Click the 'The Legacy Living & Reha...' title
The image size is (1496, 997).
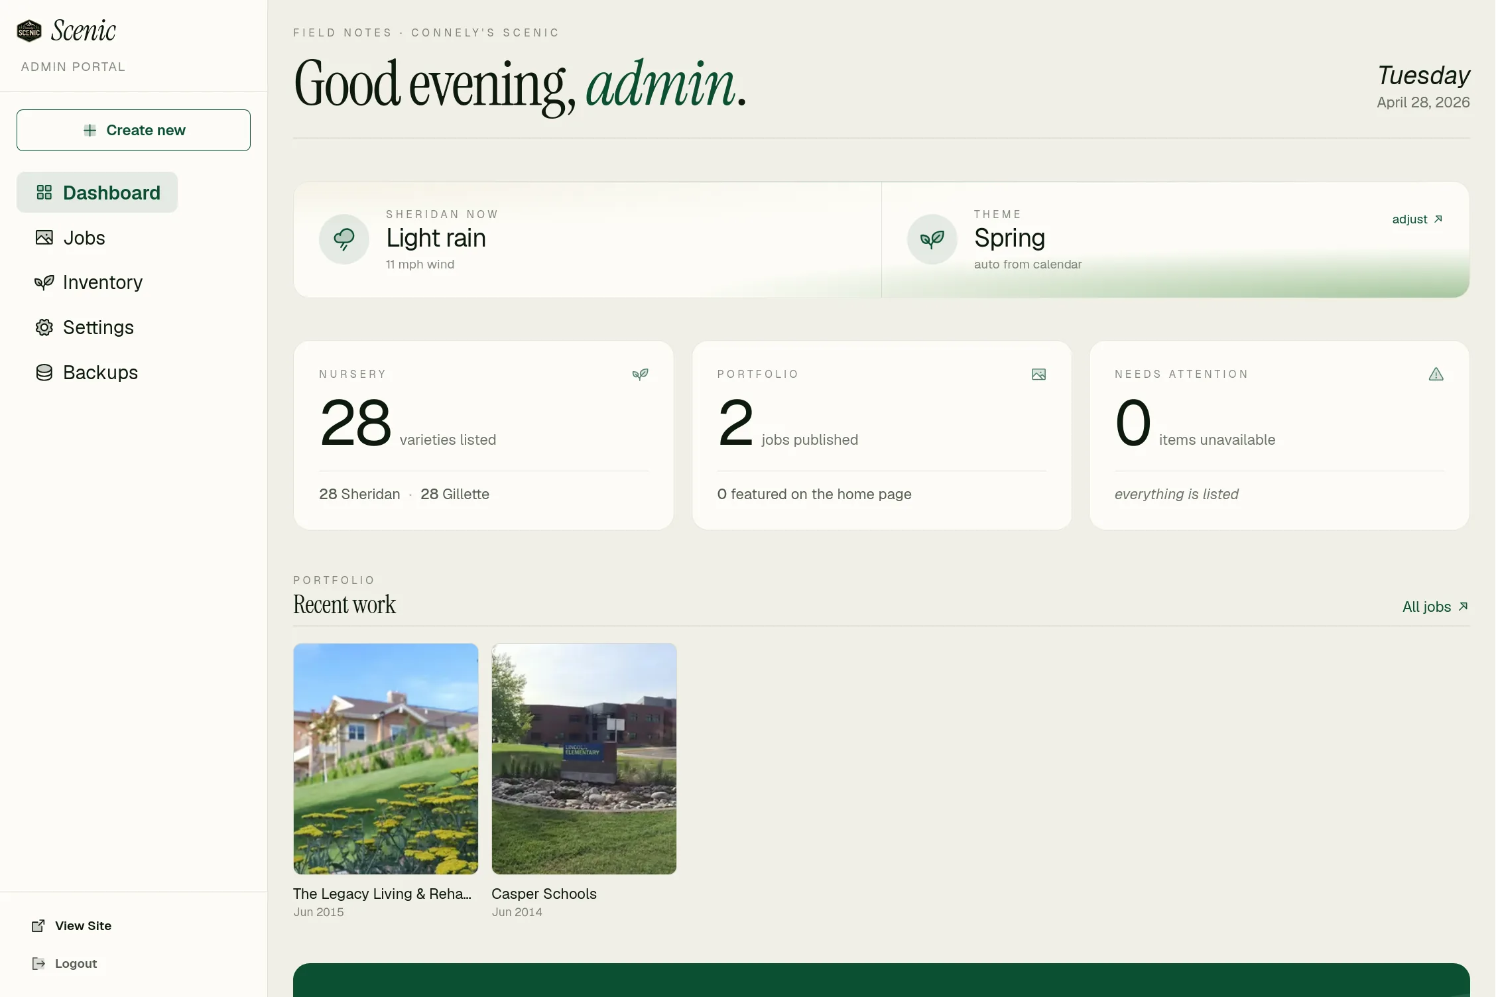coord(383,894)
